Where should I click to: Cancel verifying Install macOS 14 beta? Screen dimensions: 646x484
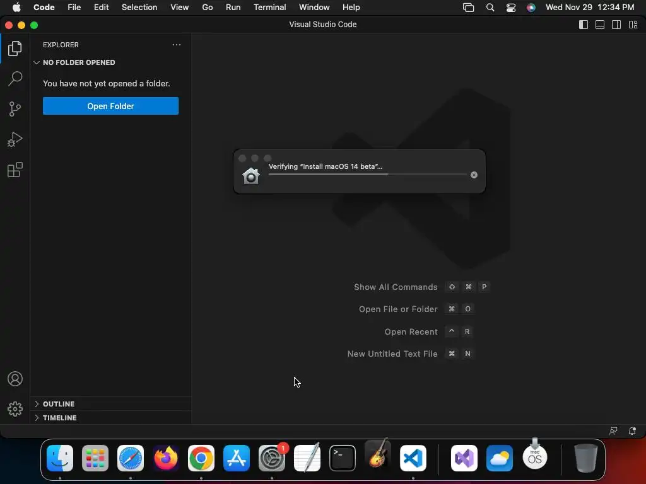[x=474, y=175]
